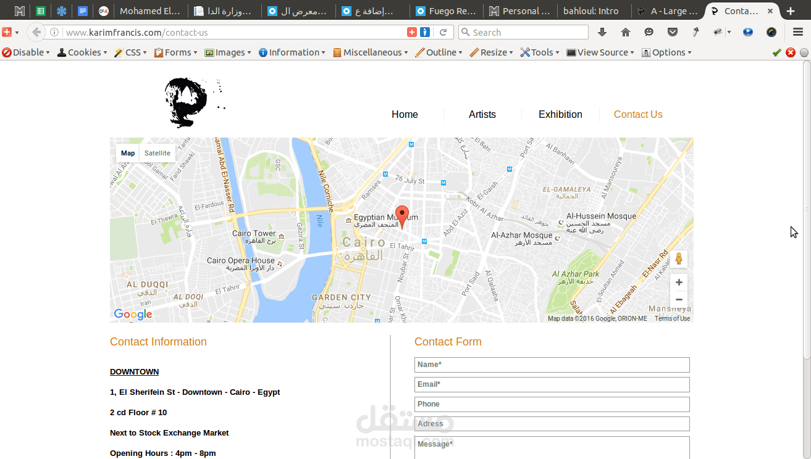Open the Artists page link

[x=482, y=114]
